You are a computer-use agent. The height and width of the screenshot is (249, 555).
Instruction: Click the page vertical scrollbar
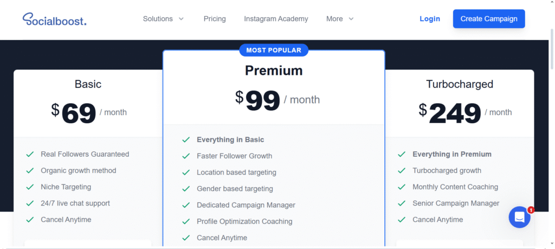tap(552, 49)
